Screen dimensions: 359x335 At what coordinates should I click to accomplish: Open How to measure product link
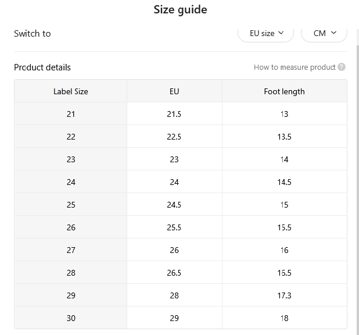click(295, 67)
